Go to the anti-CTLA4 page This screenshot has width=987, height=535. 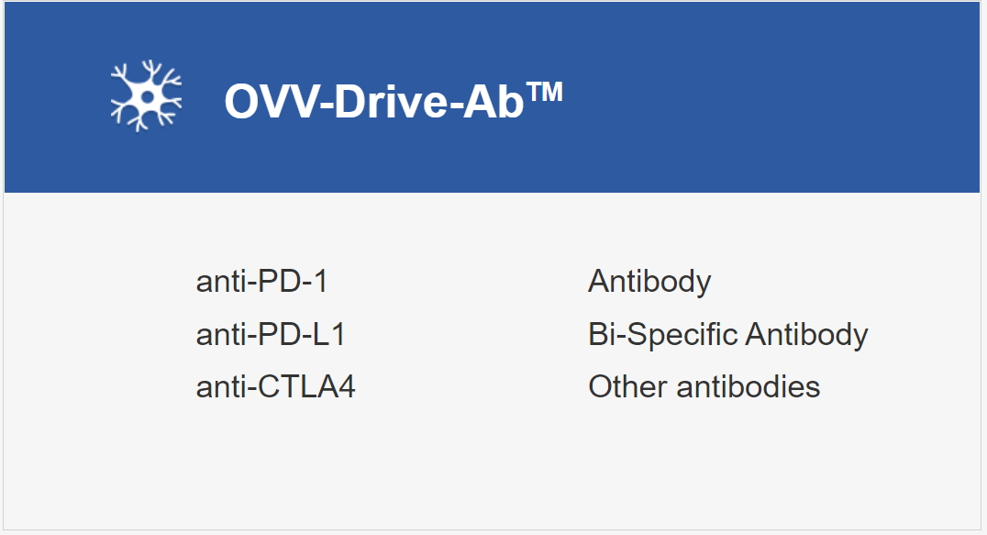pyautogui.click(x=275, y=387)
